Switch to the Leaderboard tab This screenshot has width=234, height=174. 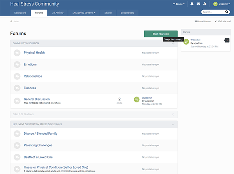pyautogui.click(x=128, y=13)
